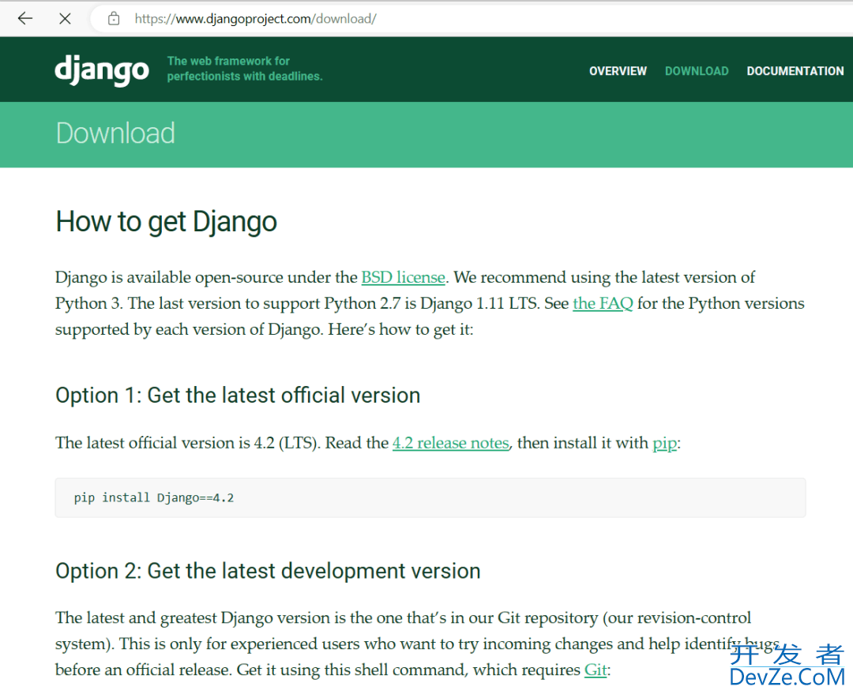Click the 'Option 1: Get the latest official version' heading
The height and width of the screenshot is (694, 853).
pyautogui.click(x=238, y=396)
